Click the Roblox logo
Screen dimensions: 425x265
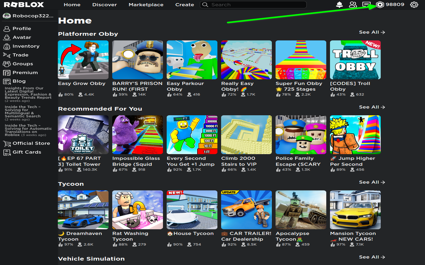point(24,5)
